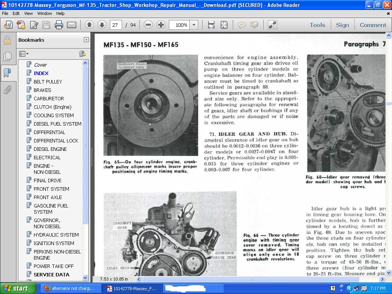Click the Adobe Reader taskbar item
The image size is (392, 294).
tap(132, 289)
